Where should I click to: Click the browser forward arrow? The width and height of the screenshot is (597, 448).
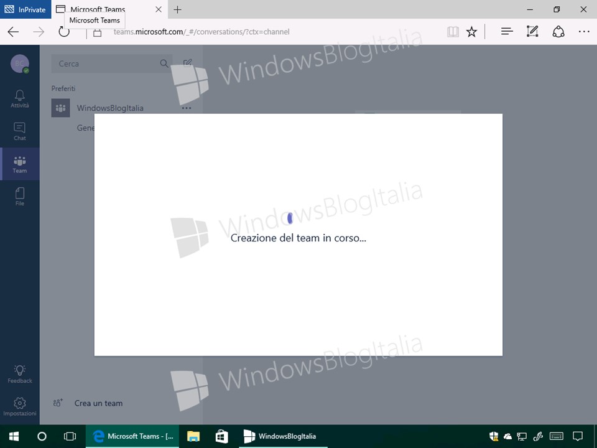click(x=39, y=32)
